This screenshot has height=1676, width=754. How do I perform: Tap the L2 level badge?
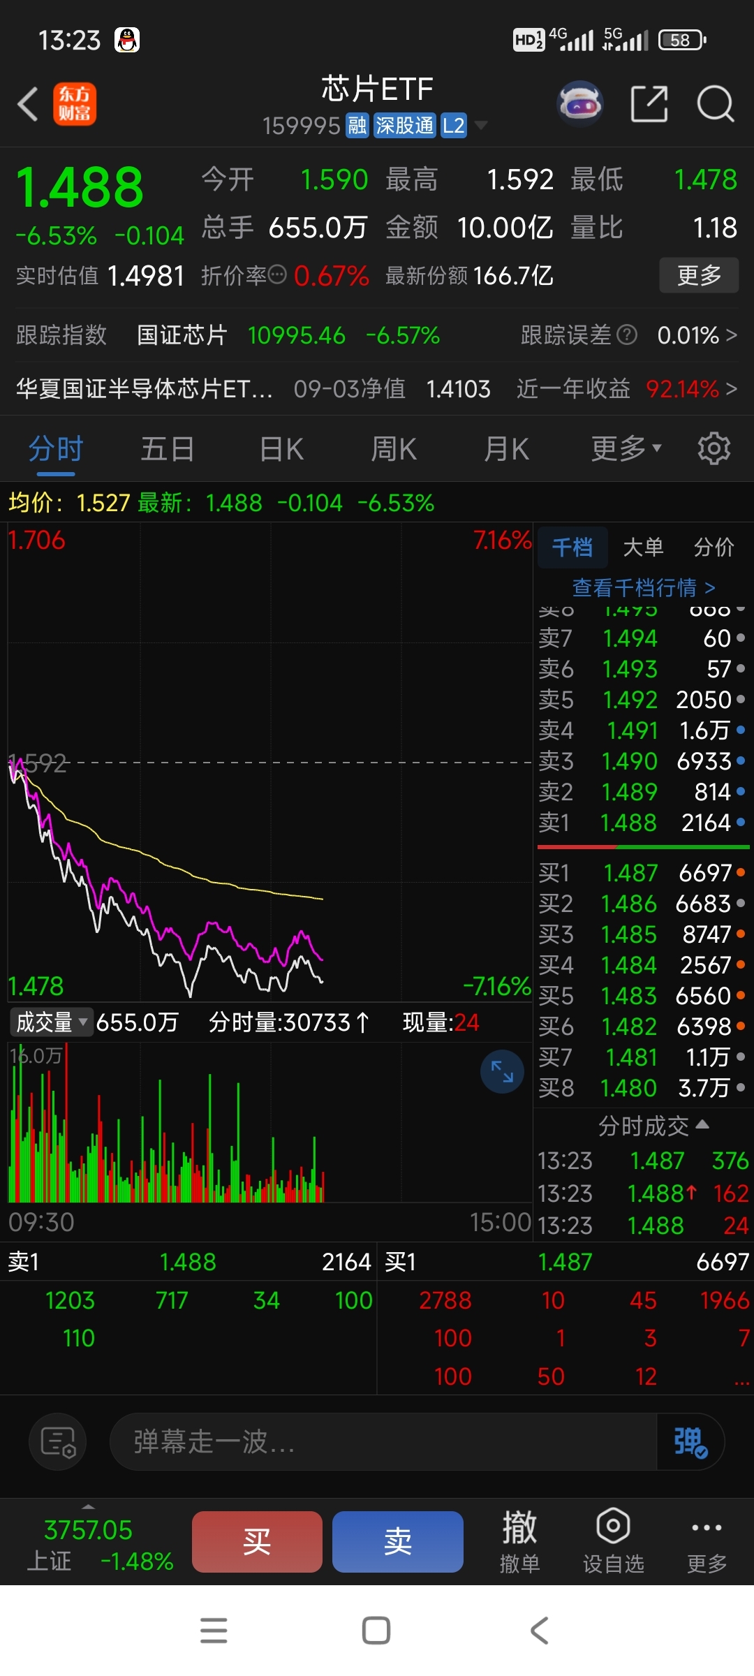(x=453, y=126)
